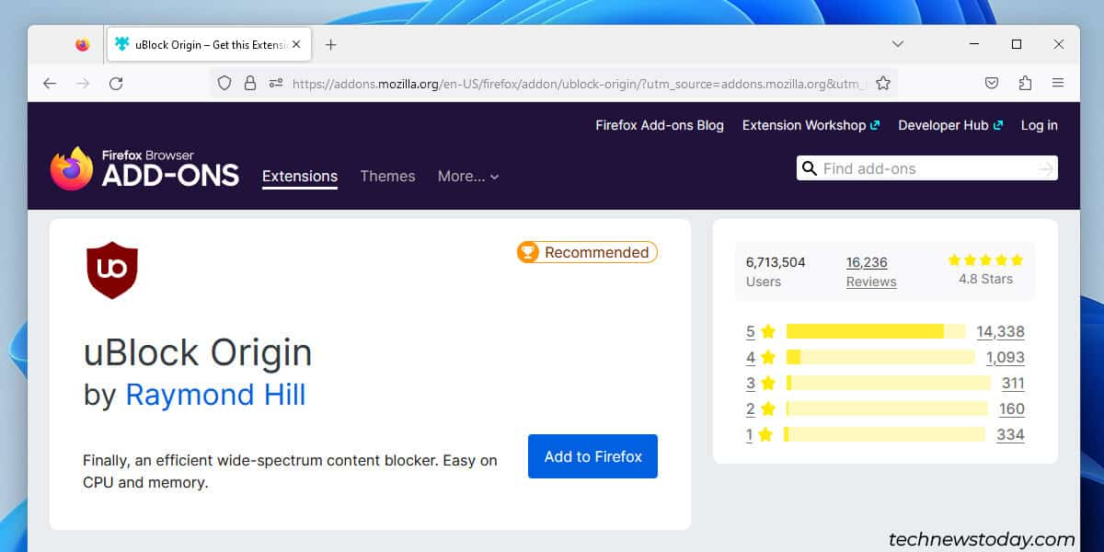Bookmark the page using the star icon

tap(883, 82)
